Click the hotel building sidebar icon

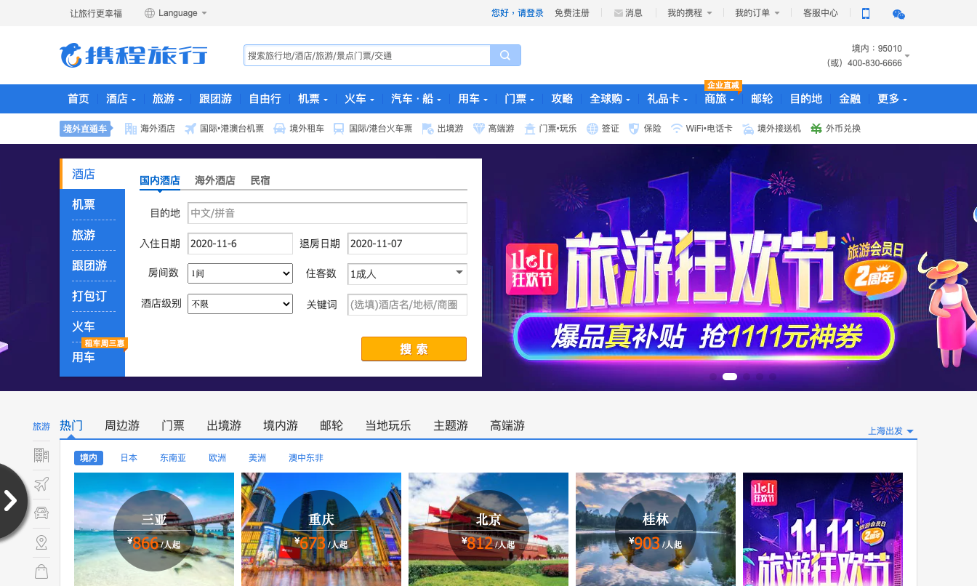pos(41,456)
